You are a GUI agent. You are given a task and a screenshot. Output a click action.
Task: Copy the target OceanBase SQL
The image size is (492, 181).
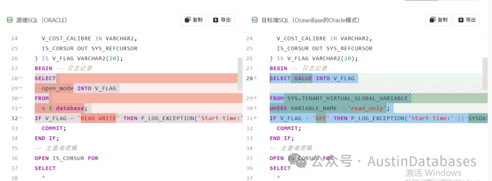pos(438,20)
